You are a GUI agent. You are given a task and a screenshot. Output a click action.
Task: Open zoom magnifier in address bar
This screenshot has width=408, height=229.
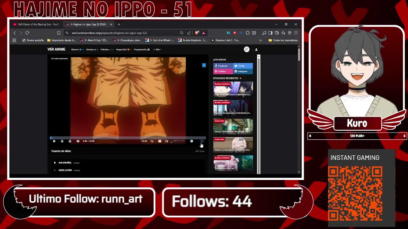(x=181, y=33)
